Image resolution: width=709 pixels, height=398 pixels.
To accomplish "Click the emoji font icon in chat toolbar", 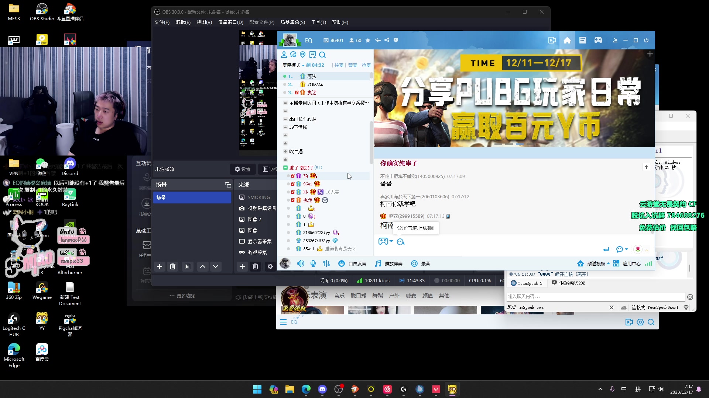I will click(401, 242).
